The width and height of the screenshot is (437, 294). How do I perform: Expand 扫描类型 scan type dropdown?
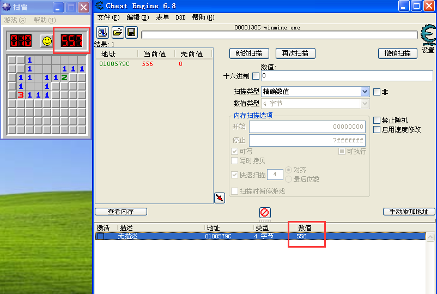365,92
